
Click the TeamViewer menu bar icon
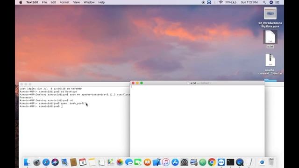pos(209,2)
